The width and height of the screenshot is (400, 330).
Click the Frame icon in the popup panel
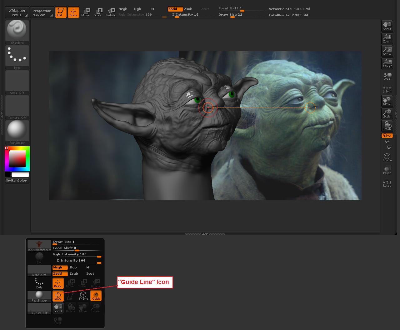83,296
